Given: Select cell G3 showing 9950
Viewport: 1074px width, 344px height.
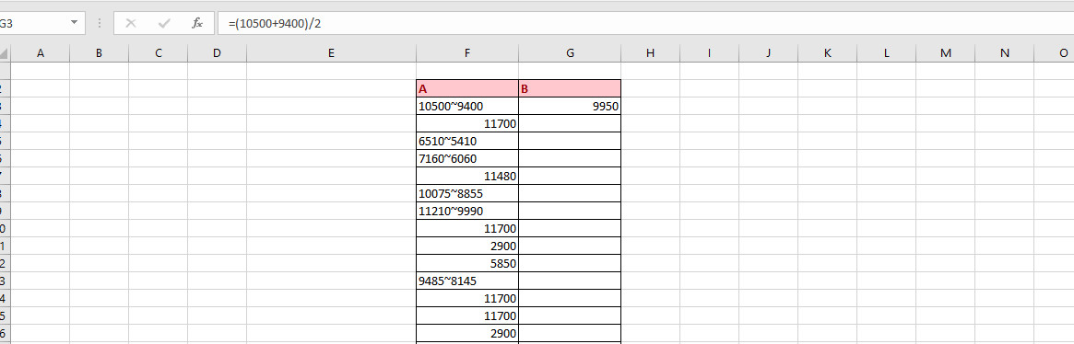Looking at the screenshot, I should (x=570, y=106).
